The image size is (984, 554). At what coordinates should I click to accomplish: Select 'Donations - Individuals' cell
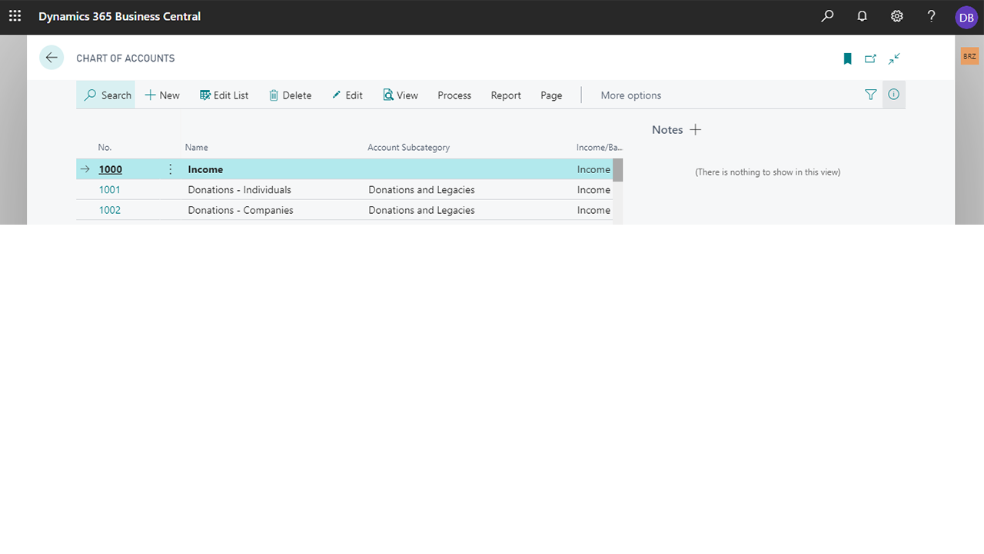point(240,190)
